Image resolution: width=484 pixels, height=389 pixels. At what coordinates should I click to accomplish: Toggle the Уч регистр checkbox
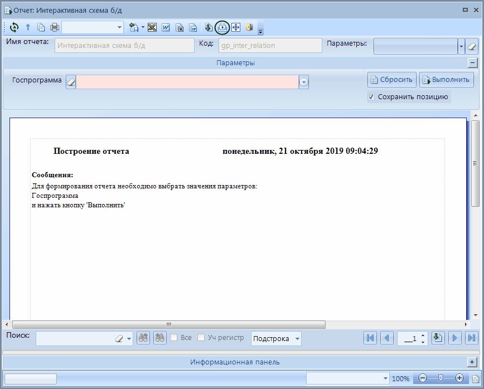coord(201,338)
